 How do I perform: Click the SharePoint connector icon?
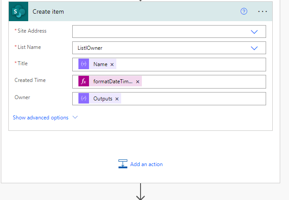pos(19,11)
